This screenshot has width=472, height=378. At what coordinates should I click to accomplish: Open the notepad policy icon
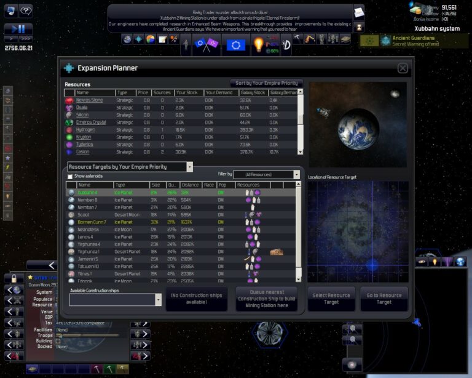(x=162, y=39)
